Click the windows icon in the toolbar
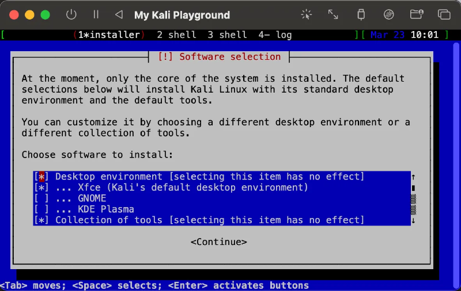Viewport: 461px width, 291px height. coord(444,15)
